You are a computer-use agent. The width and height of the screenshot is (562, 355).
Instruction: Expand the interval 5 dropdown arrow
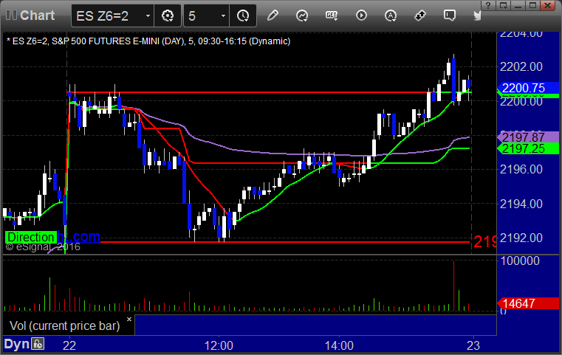(223, 15)
